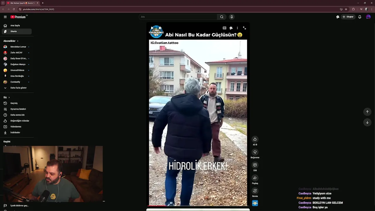Go to Ana Sayfa in sidebar
This screenshot has height=211, width=375.
(x=17, y=25)
